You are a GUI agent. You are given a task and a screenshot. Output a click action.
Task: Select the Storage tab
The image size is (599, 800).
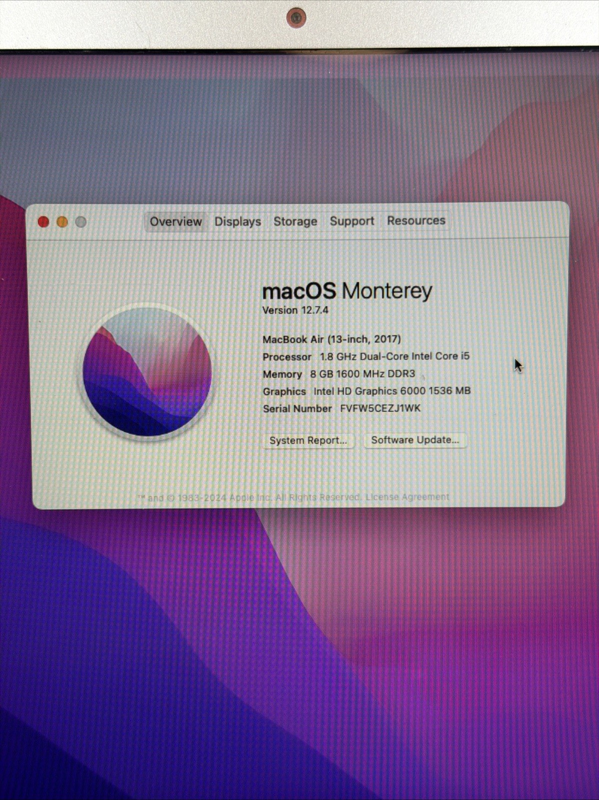(295, 221)
